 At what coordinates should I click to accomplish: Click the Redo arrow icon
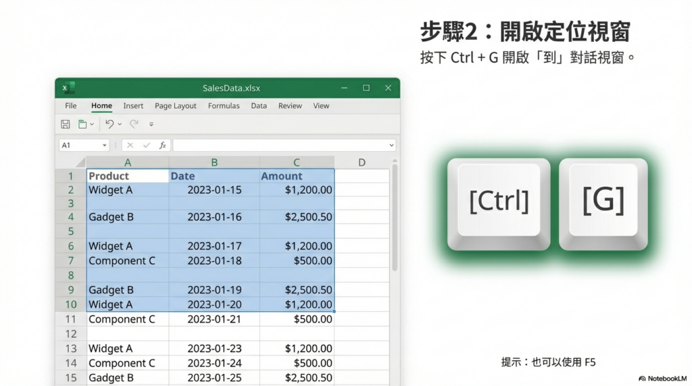tap(134, 124)
